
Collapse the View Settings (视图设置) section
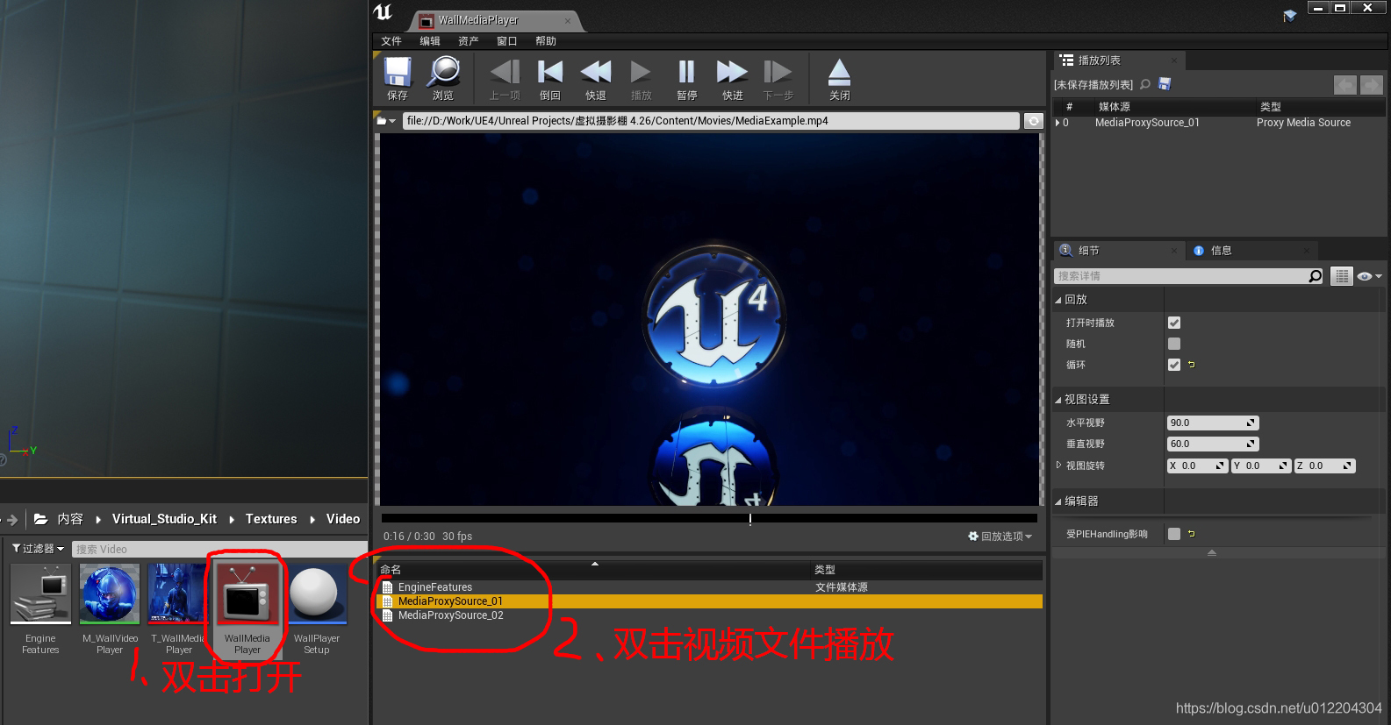pyautogui.click(x=1058, y=400)
